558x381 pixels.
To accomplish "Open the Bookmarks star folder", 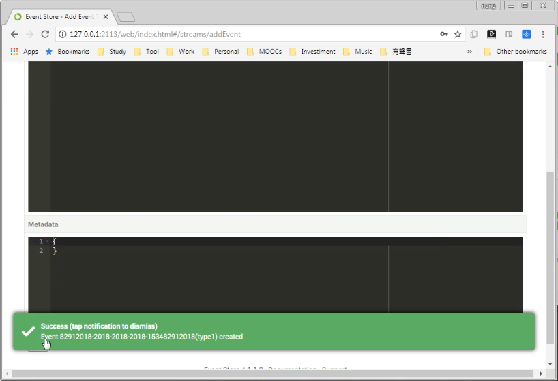I will point(68,52).
